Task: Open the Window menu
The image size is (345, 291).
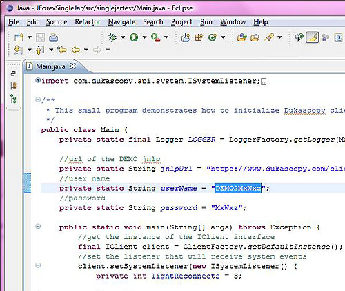Action: point(233,22)
